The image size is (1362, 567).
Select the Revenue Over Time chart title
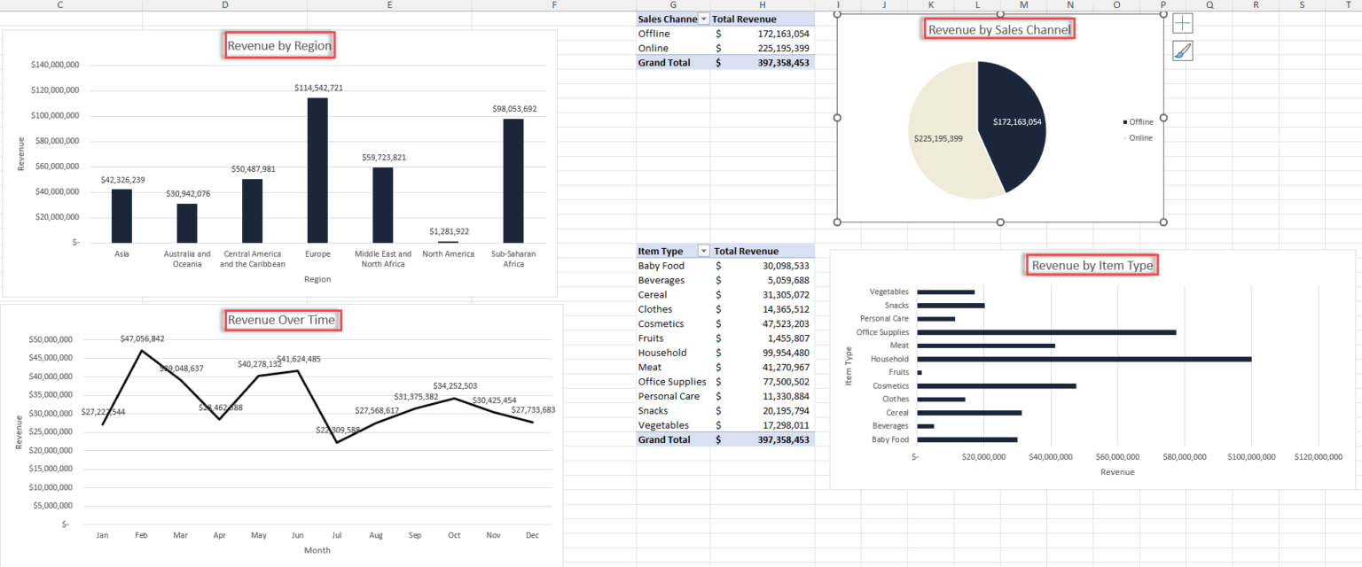282,320
